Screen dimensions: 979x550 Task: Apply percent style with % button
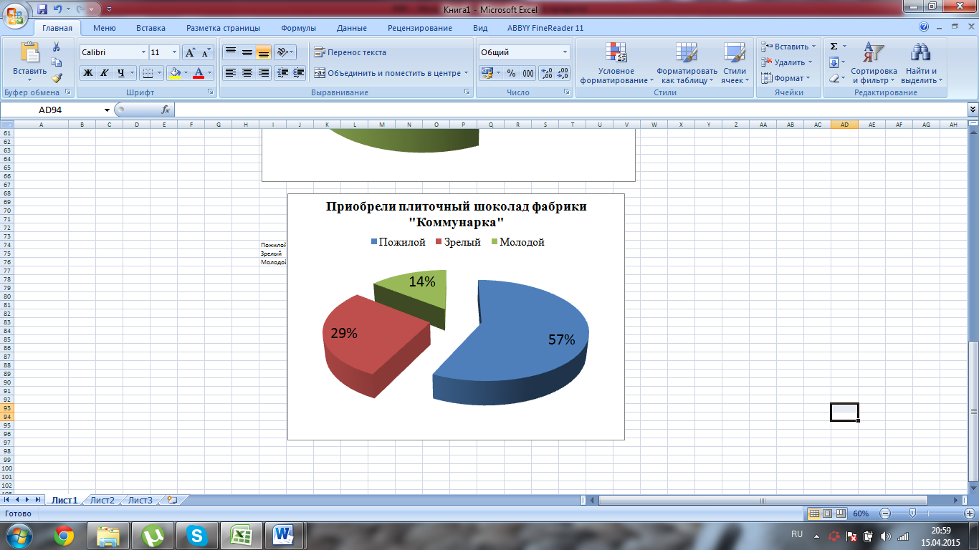[x=511, y=73]
